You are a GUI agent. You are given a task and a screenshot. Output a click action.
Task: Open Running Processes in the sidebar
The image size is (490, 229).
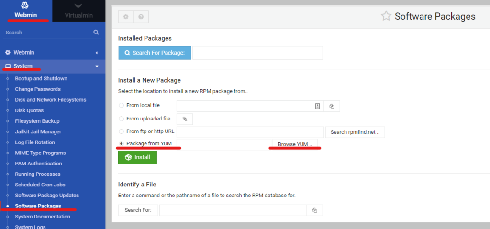(38, 174)
